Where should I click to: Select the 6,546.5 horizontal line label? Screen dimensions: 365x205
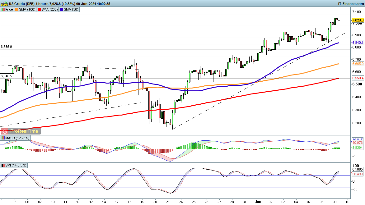pyautogui.click(x=7, y=76)
